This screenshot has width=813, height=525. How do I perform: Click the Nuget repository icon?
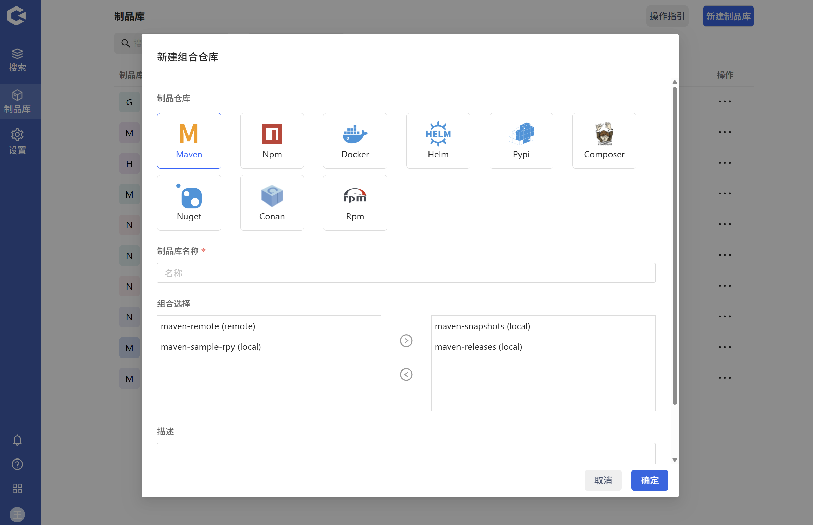point(189,196)
